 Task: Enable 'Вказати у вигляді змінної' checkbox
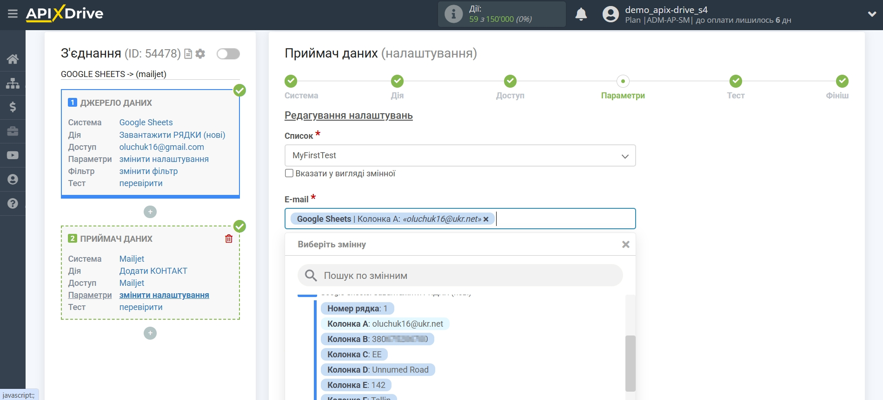[x=289, y=173]
